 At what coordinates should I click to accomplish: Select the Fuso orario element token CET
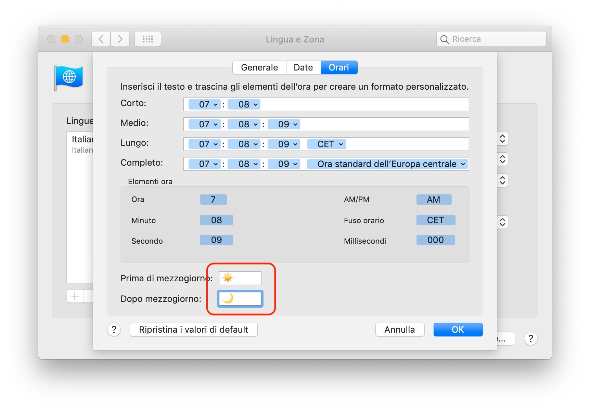436,220
